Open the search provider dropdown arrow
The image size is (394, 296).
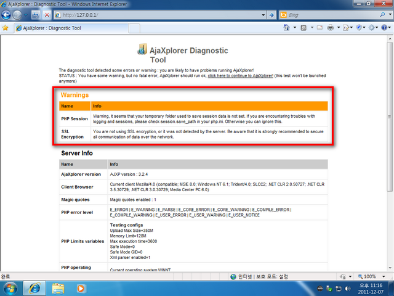390,15
